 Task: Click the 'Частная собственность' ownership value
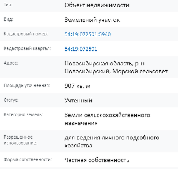97,160
